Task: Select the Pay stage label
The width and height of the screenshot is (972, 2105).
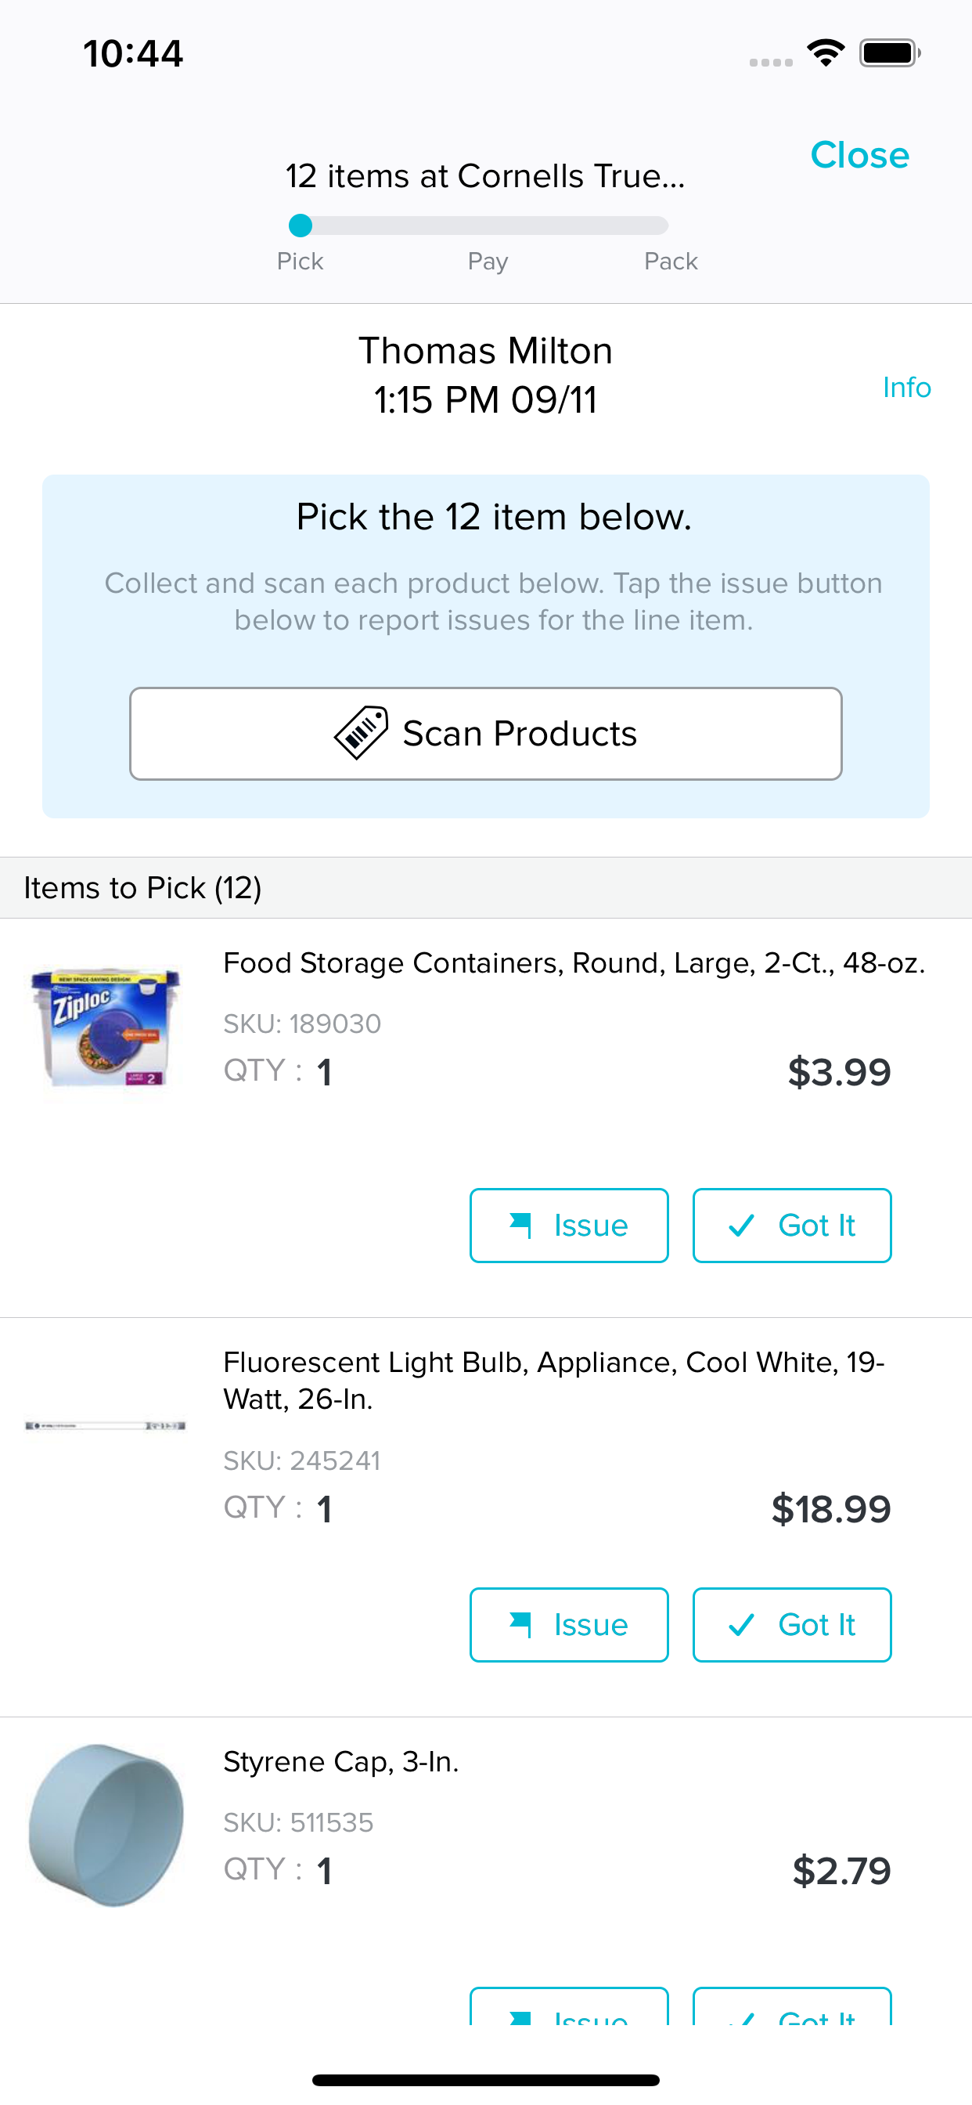Action: [487, 261]
